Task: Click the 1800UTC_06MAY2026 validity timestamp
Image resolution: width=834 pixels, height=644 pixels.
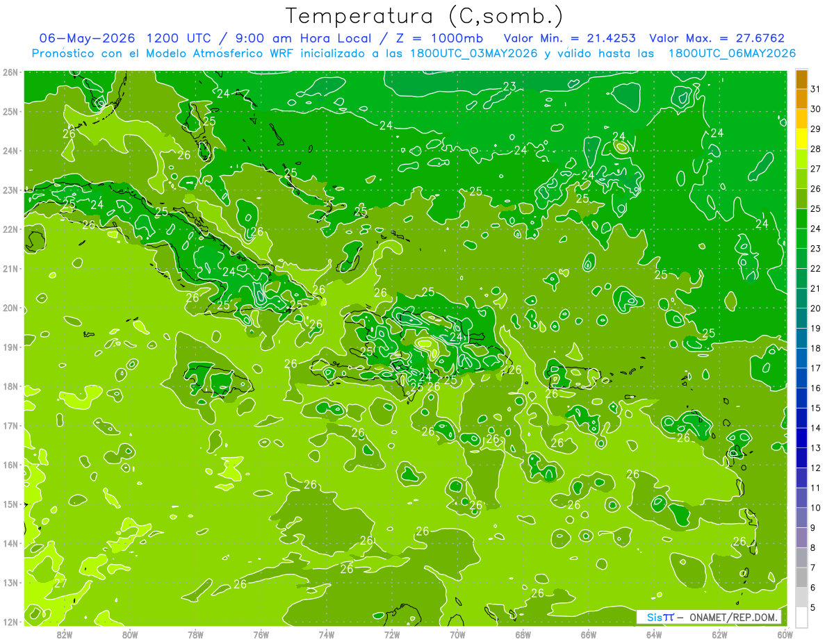Action: [x=732, y=53]
